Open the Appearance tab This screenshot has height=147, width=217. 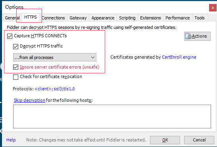[103, 18]
